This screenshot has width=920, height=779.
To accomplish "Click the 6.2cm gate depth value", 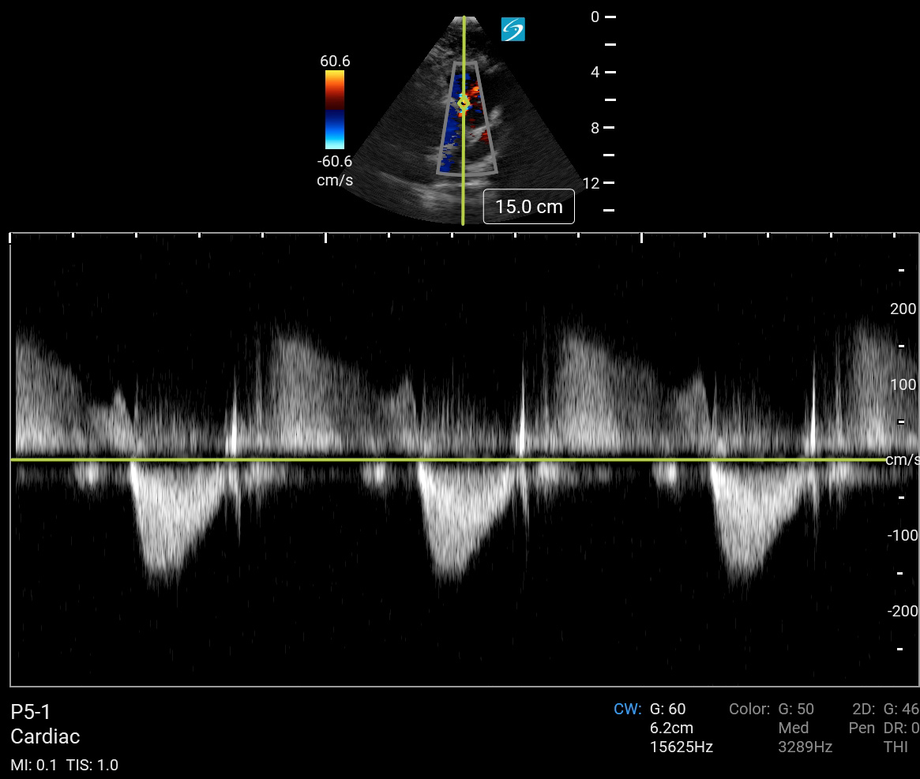I will pyautogui.click(x=672, y=728).
